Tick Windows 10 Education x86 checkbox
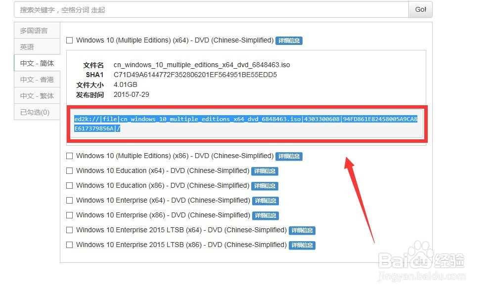This screenshot has width=493, height=293. [70, 185]
